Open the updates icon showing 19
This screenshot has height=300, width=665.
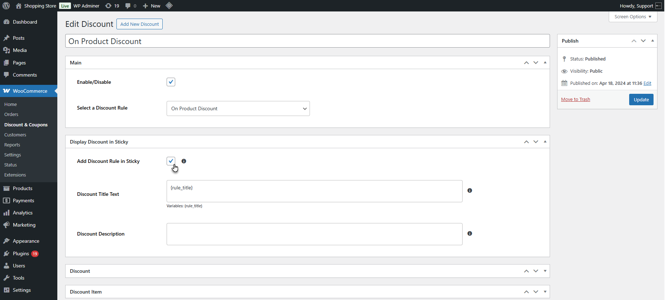tap(108, 6)
